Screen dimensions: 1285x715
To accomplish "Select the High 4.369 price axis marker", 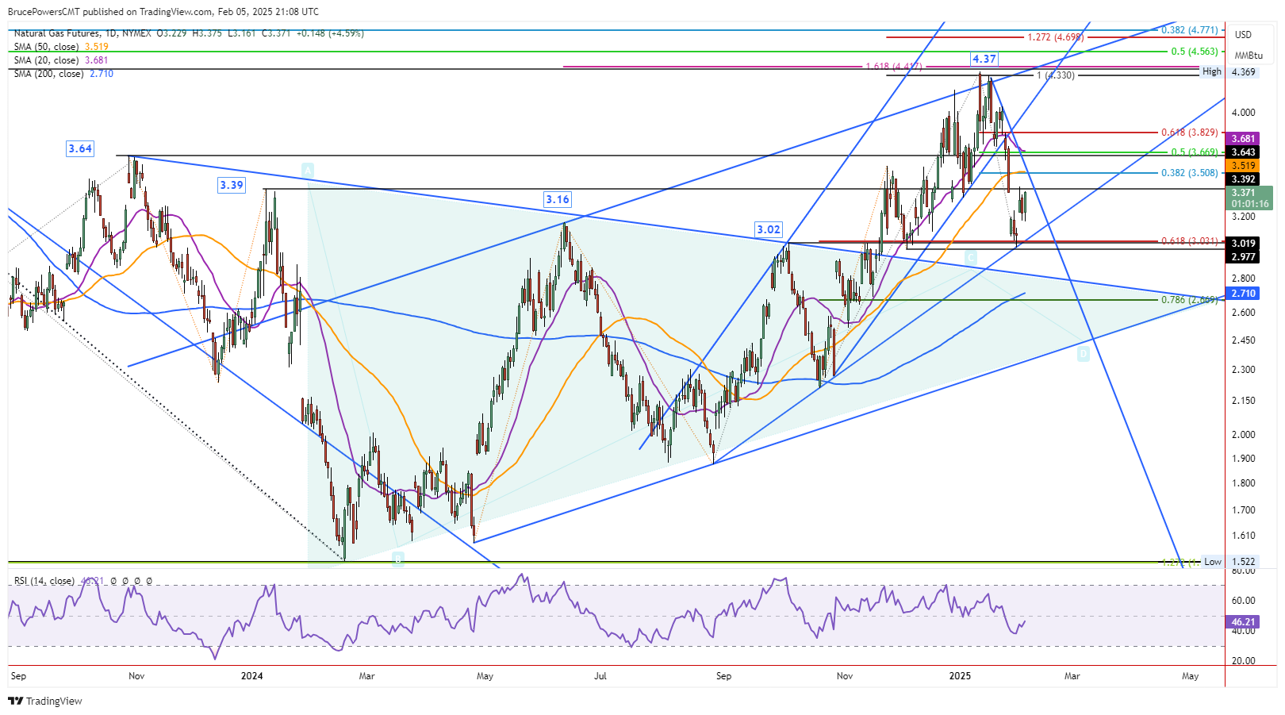I will (x=1228, y=71).
